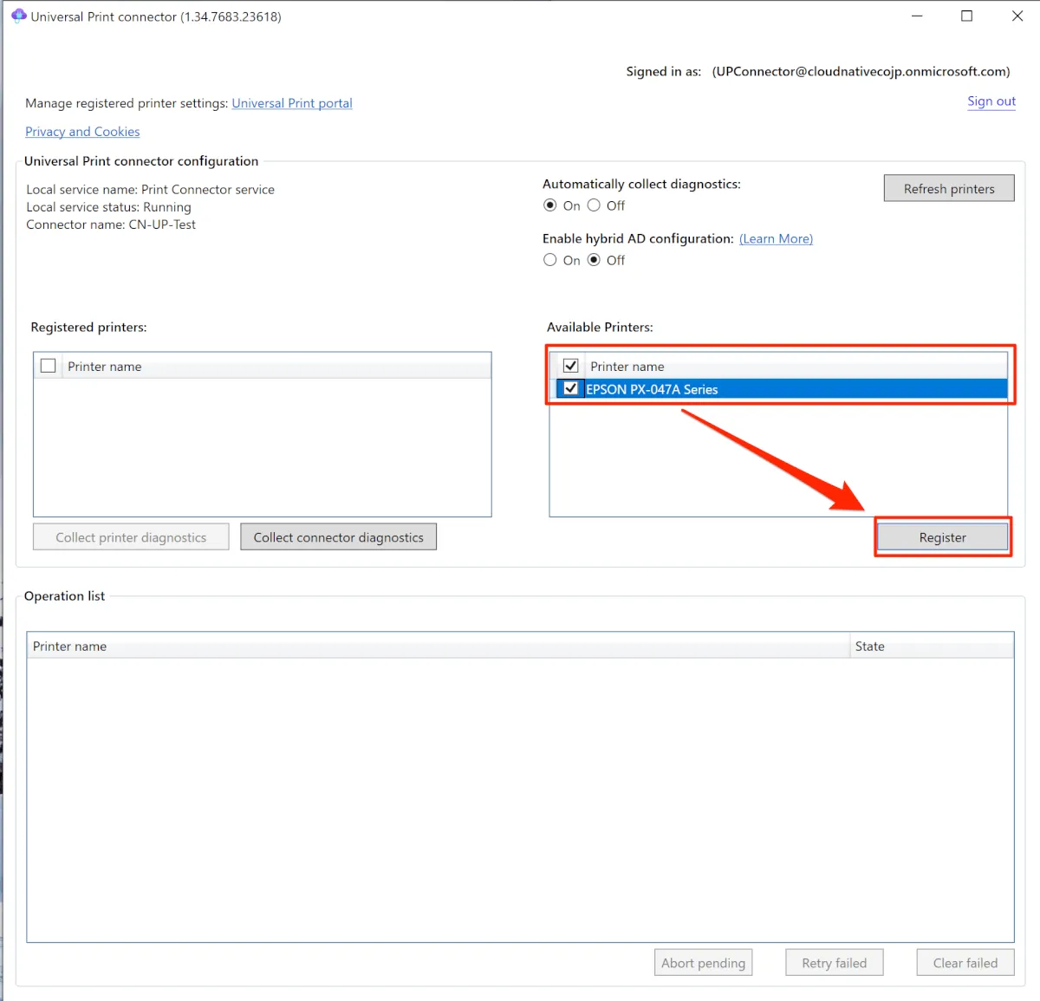Screen dimensions: 1040x1001
Task: Click the Refresh printers button
Action: pos(949,189)
